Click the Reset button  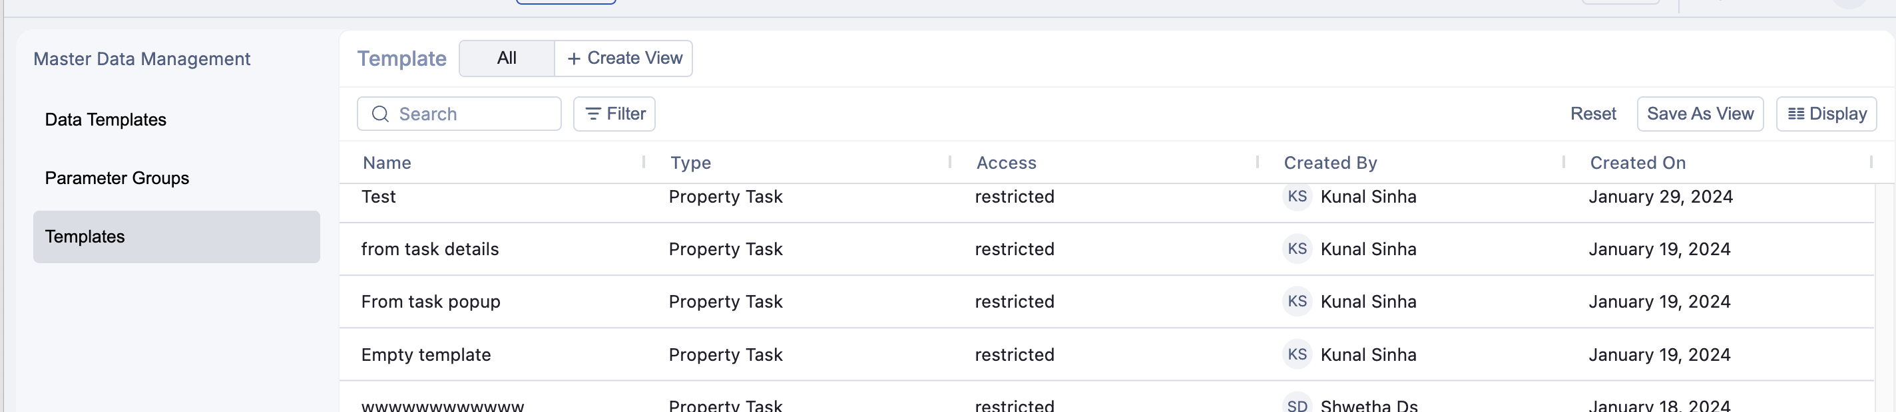(1592, 114)
